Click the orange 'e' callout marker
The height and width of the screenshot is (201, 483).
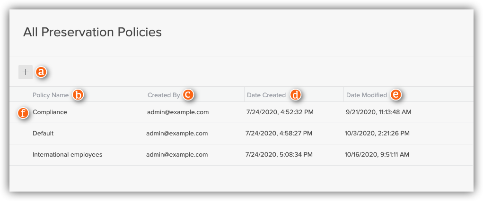pyautogui.click(x=396, y=95)
